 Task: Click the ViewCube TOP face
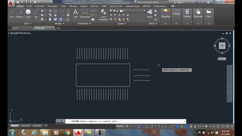[222, 46]
